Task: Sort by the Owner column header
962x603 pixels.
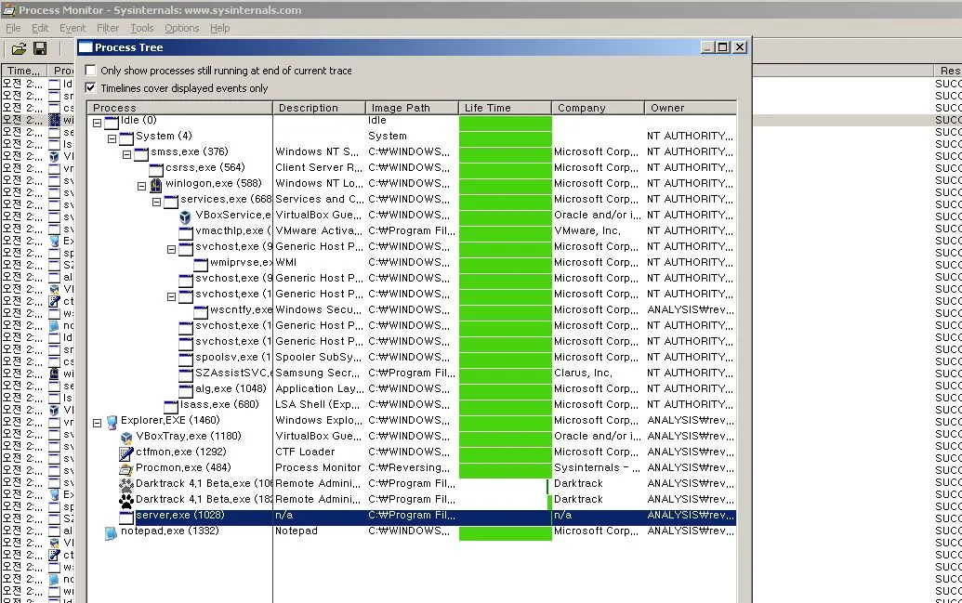Action: click(x=691, y=108)
